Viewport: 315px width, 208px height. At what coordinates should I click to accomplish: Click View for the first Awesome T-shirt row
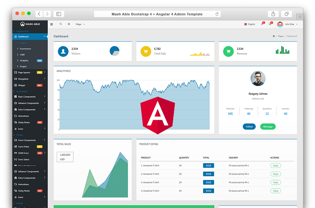[x=275, y=165]
